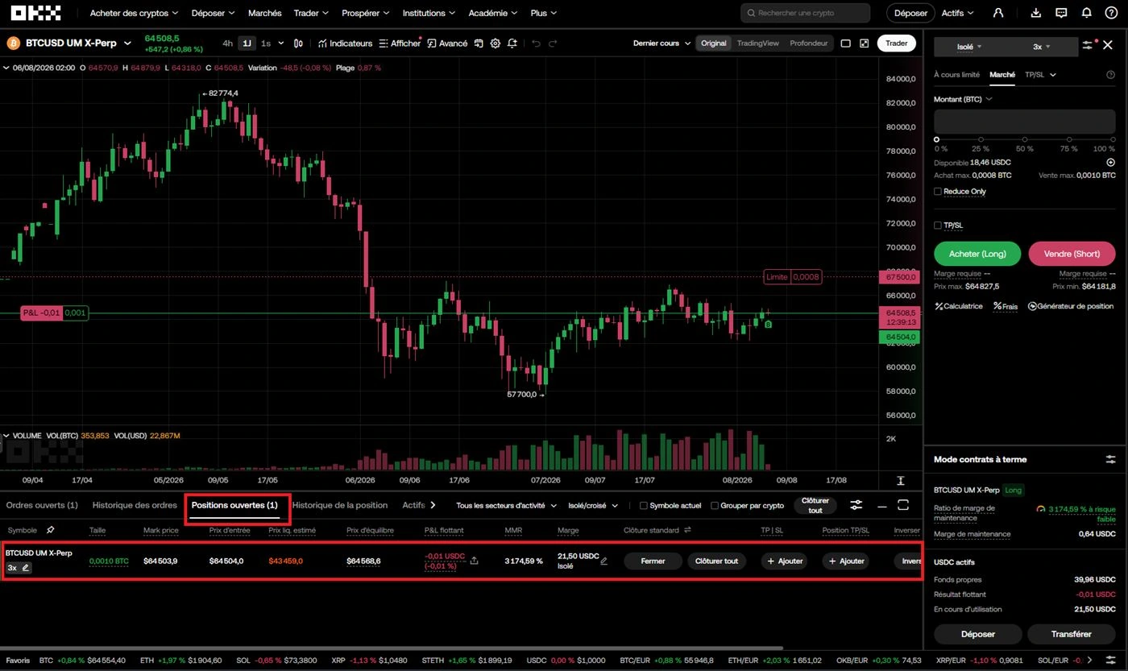Open the user profile icon
The width and height of the screenshot is (1128, 671).
(x=998, y=13)
